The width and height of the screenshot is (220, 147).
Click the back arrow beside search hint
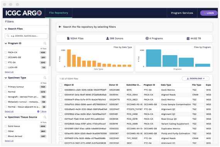tap(60, 27)
